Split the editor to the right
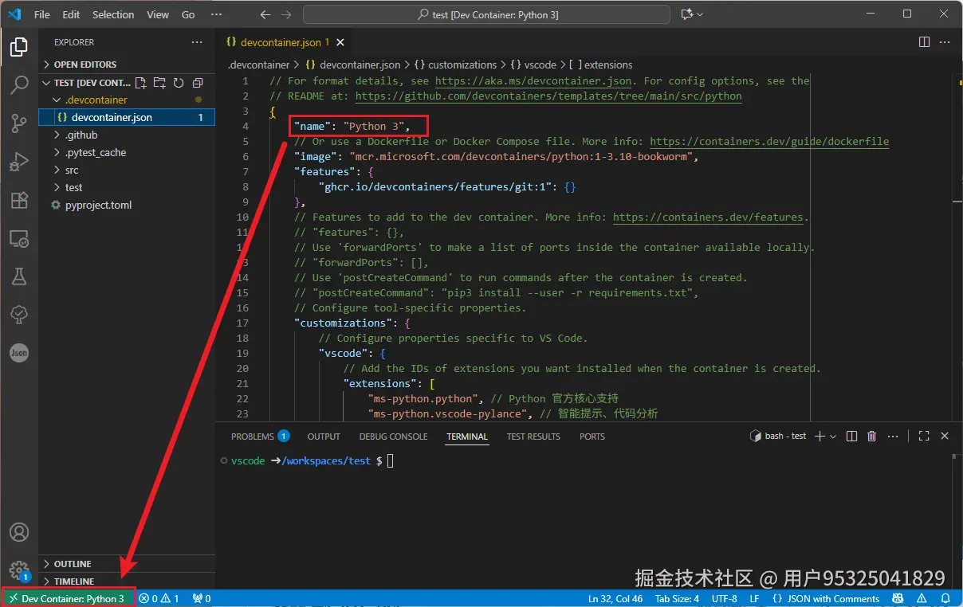 924,42
